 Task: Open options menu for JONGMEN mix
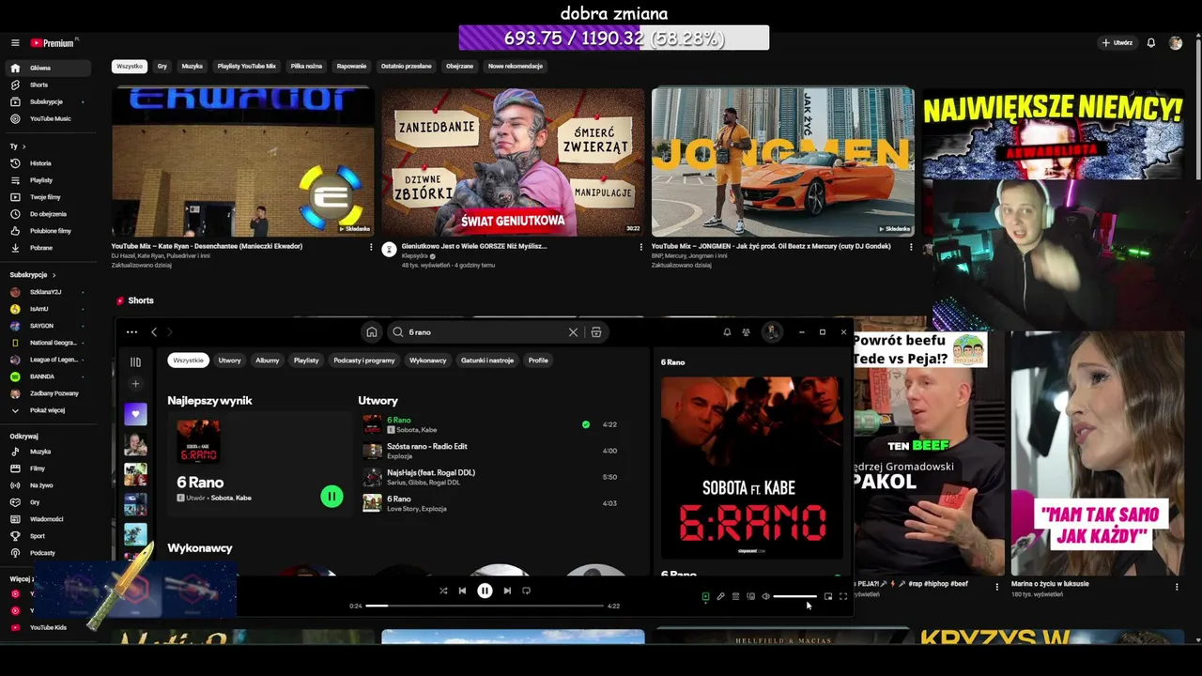pos(911,247)
